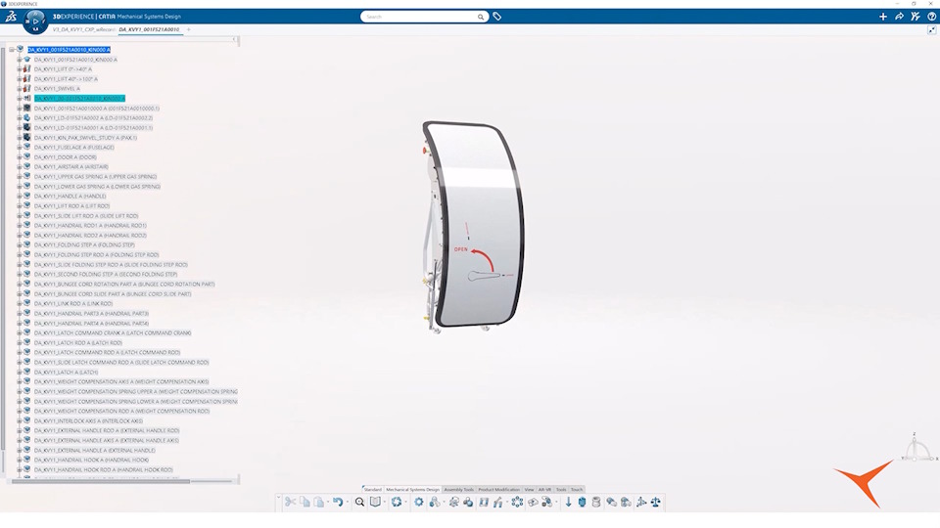This screenshot has width=940, height=528.
Task: Open the Help question-mark icon
Action: click(x=931, y=17)
